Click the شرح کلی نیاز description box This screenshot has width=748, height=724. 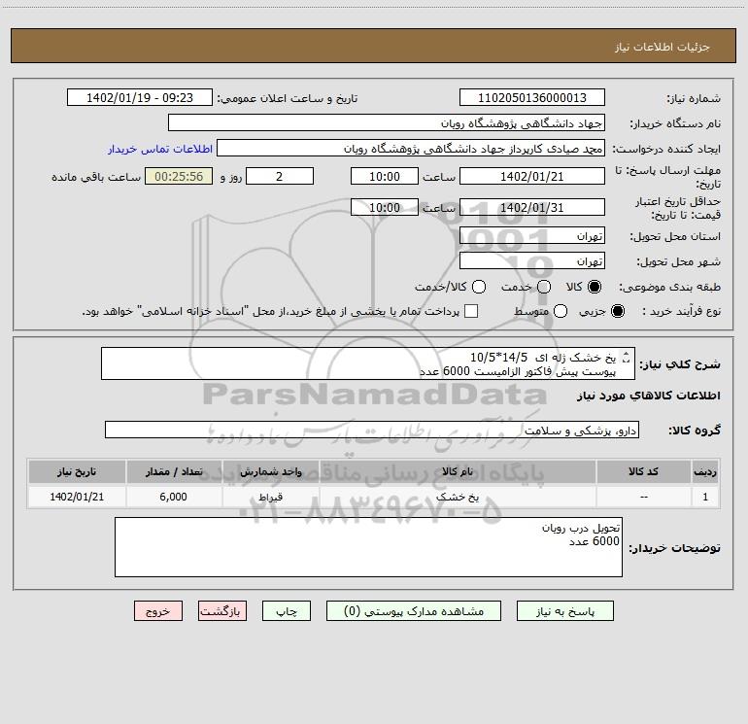click(368, 363)
